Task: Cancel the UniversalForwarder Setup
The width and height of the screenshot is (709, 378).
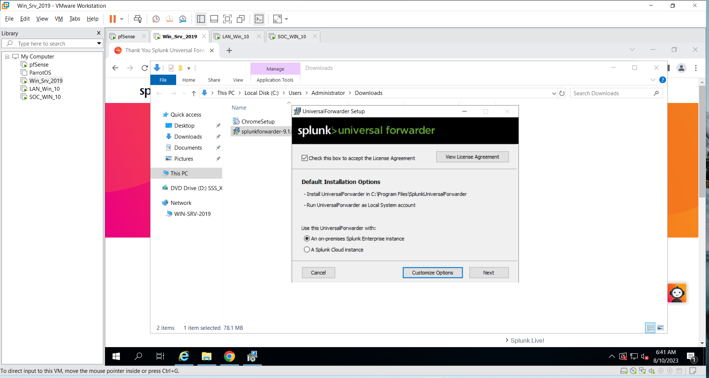Action: pyautogui.click(x=318, y=273)
